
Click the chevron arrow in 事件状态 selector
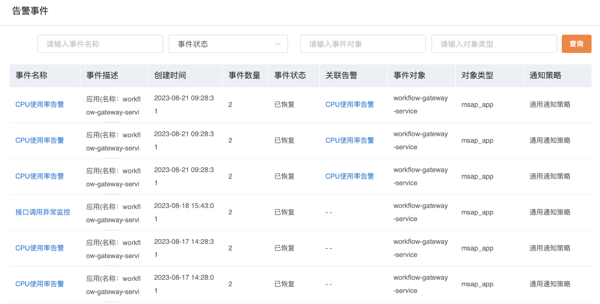(x=278, y=44)
